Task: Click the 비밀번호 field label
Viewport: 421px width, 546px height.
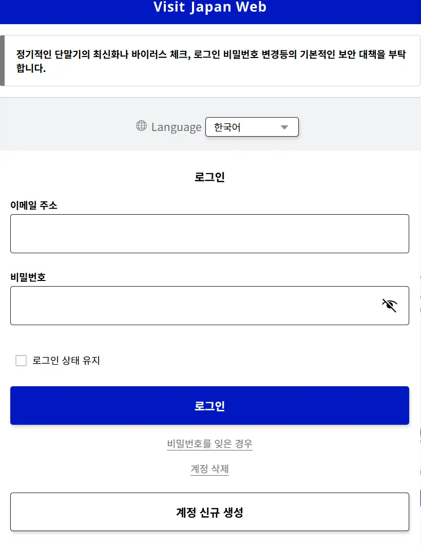Action: coord(28,277)
